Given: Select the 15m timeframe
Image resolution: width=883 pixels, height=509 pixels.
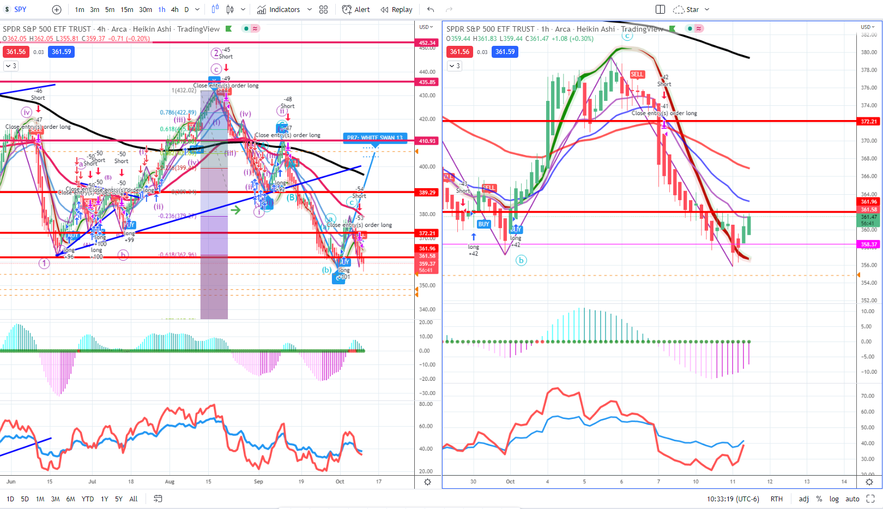Looking at the screenshot, I should click(127, 9).
